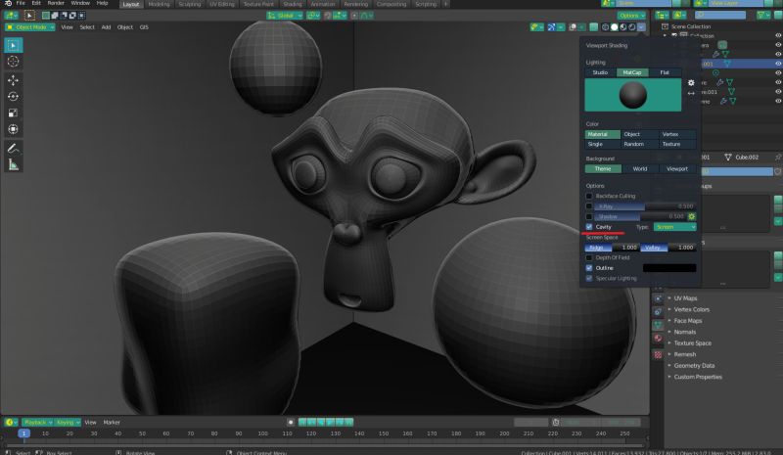The image size is (783, 455).
Task: Adjust the Valley cavity slider
Action: [x=668, y=248]
